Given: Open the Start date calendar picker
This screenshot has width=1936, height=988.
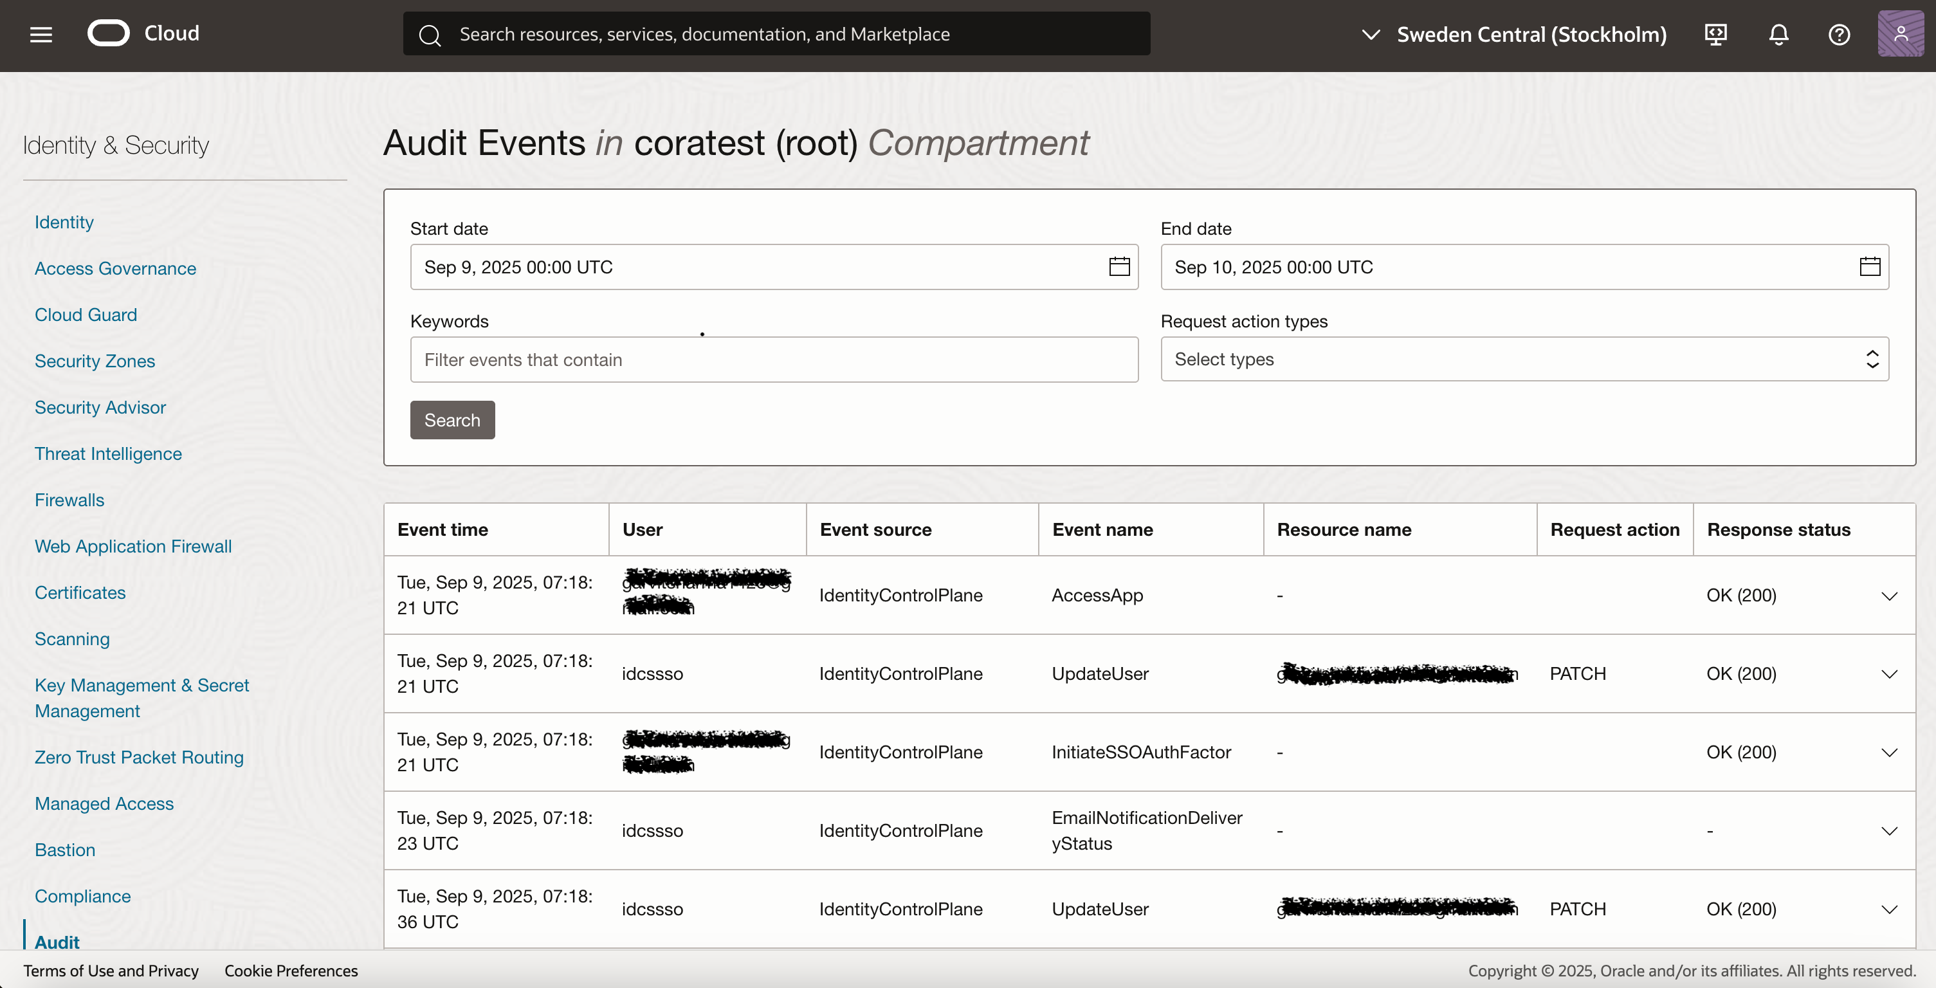Looking at the screenshot, I should tap(1119, 267).
